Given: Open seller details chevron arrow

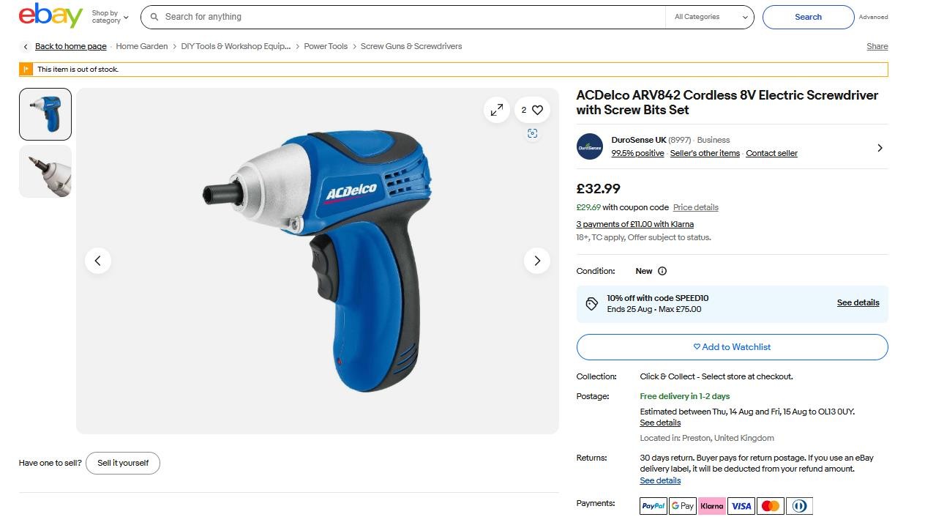Looking at the screenshot, I should 880,147.
